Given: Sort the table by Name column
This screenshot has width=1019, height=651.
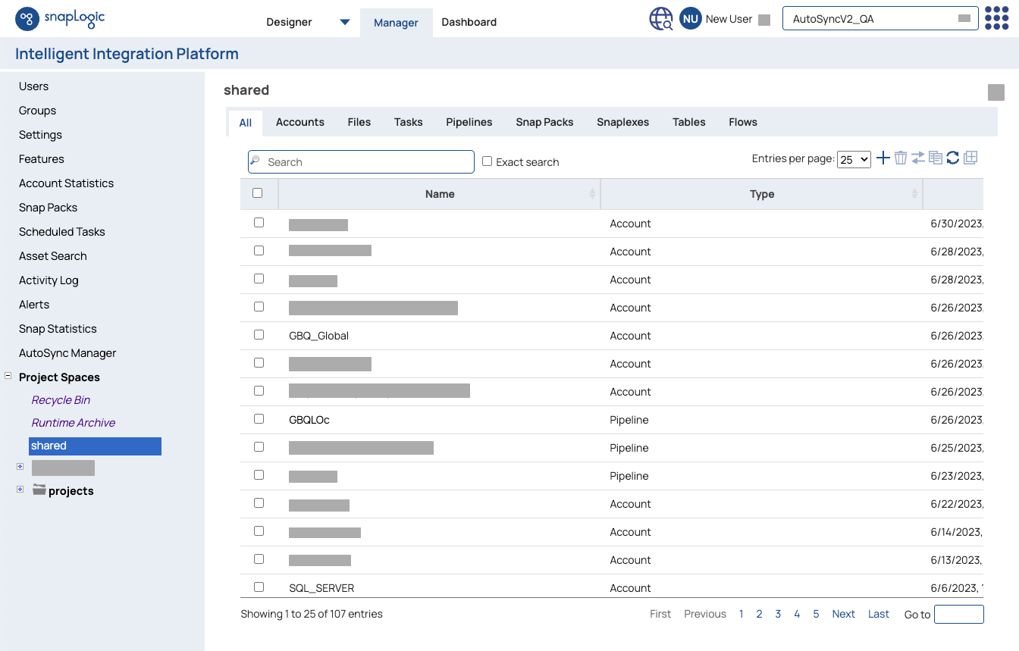Looking at the screenshot, I should 440,194.
